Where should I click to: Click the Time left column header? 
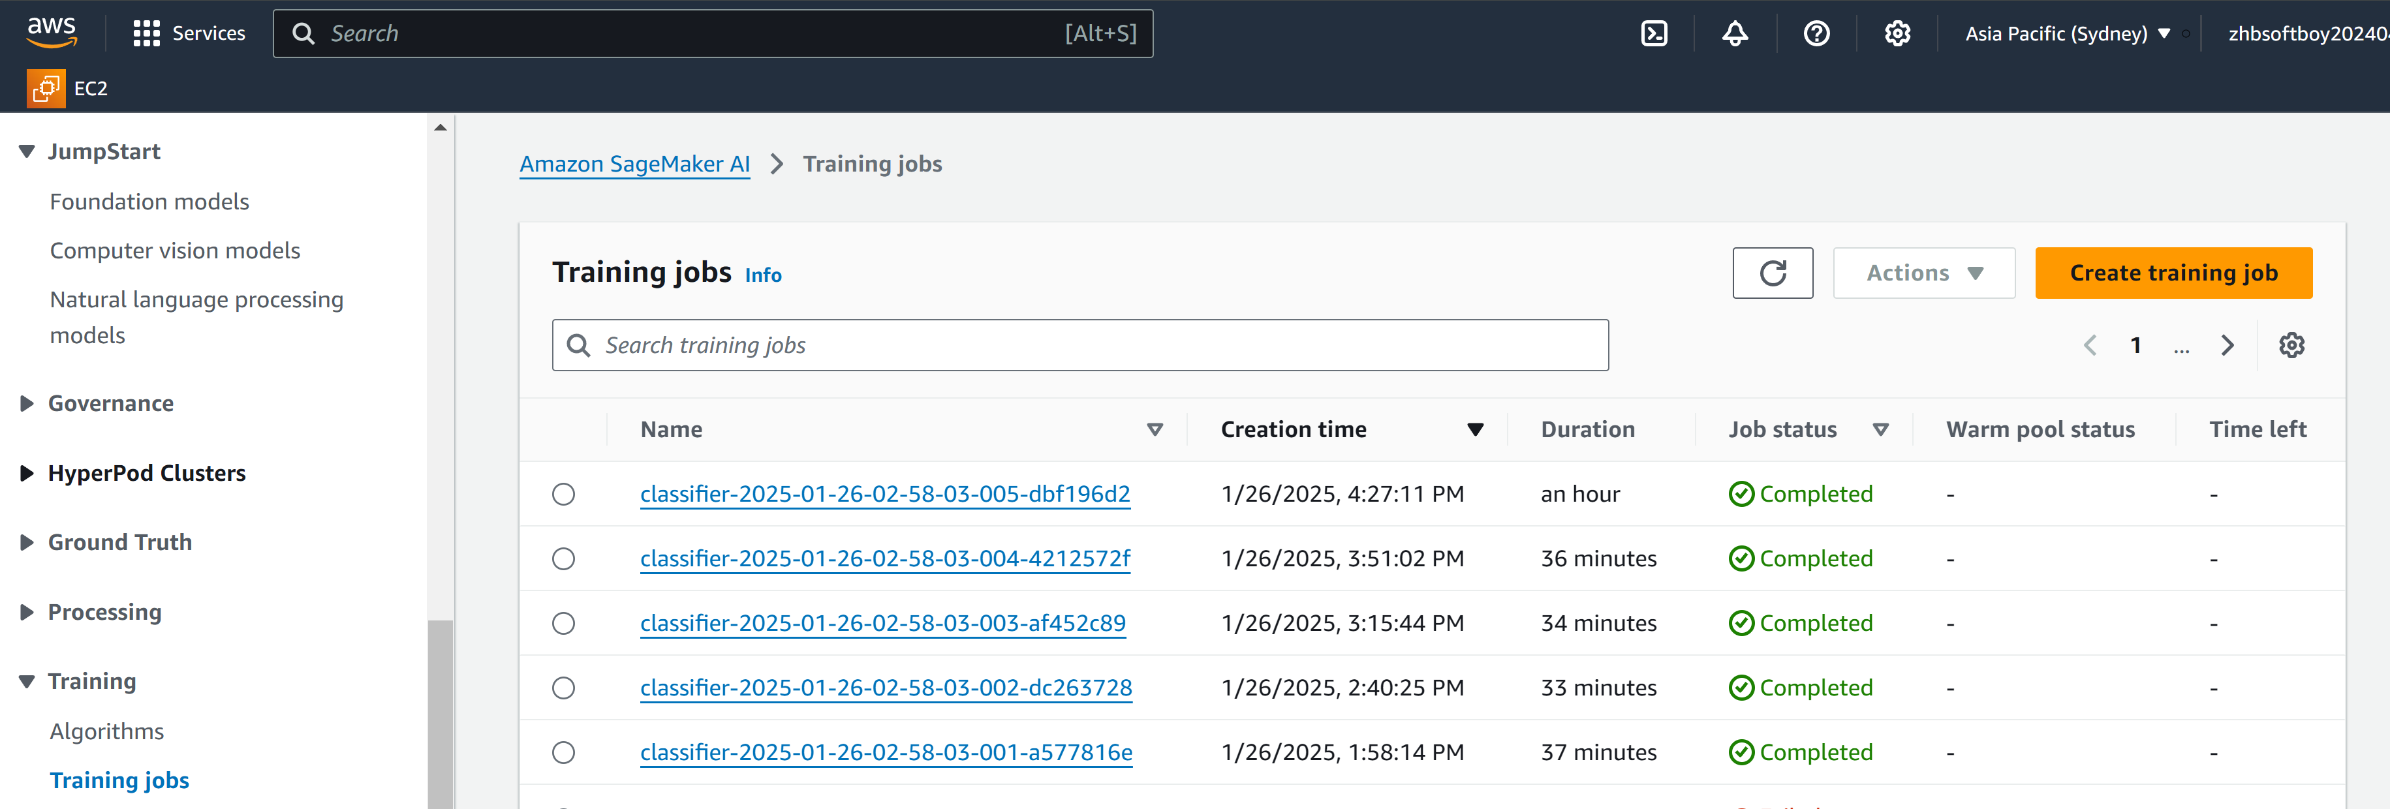click(2258, 429)
